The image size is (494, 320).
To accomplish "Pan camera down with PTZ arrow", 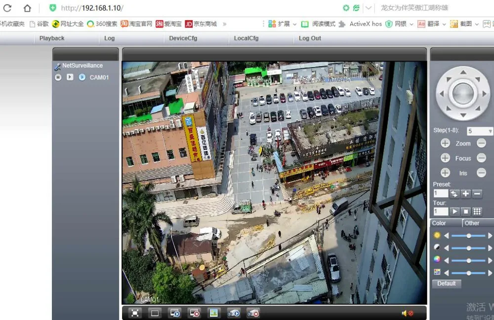I will (x=463, y=115).
